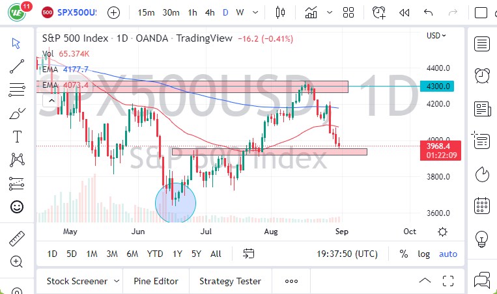Screen dimensions: 497x294
Task: Click the blue circle drawing on chart
Action: pos(176,203)
